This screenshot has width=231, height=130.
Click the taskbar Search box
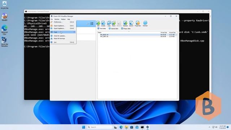click(x=100, y=127)
